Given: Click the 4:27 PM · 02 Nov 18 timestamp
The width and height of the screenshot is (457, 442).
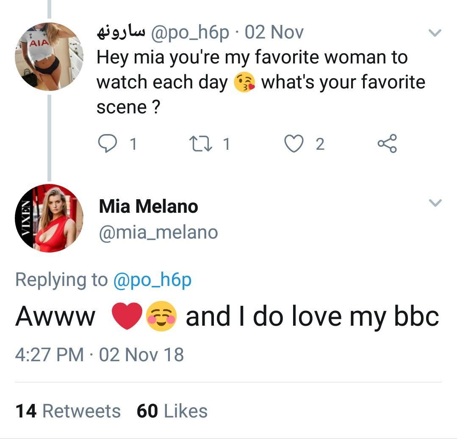Looking at the screenshot, I should click(100, 354).
